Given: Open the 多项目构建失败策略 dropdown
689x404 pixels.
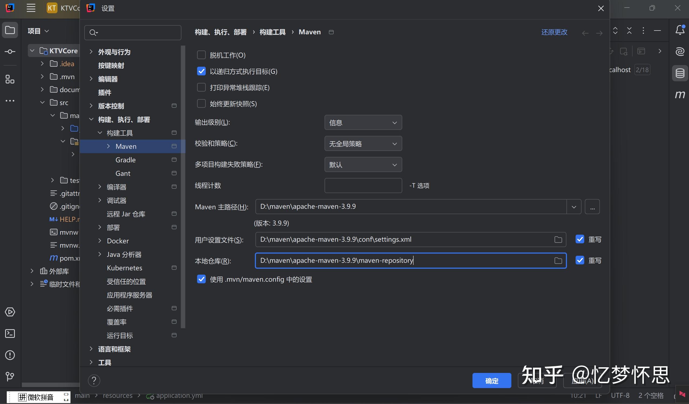Looking at the screenshot, I should [x=363, y=165].
